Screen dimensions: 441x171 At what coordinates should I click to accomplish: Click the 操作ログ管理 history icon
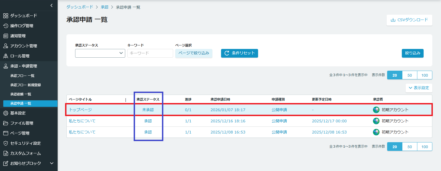coord(6,26)
